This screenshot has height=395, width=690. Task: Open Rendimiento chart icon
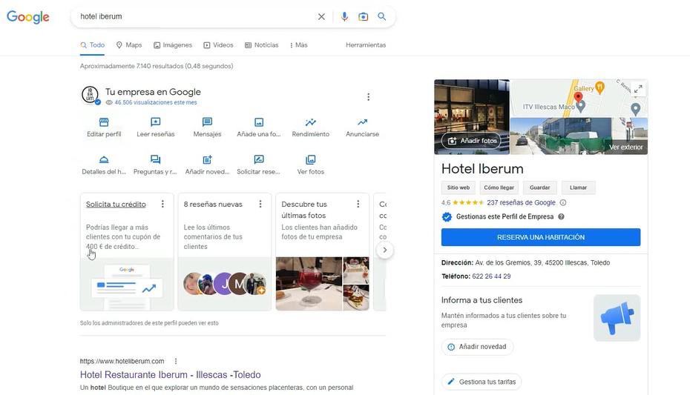pos(311,122)
